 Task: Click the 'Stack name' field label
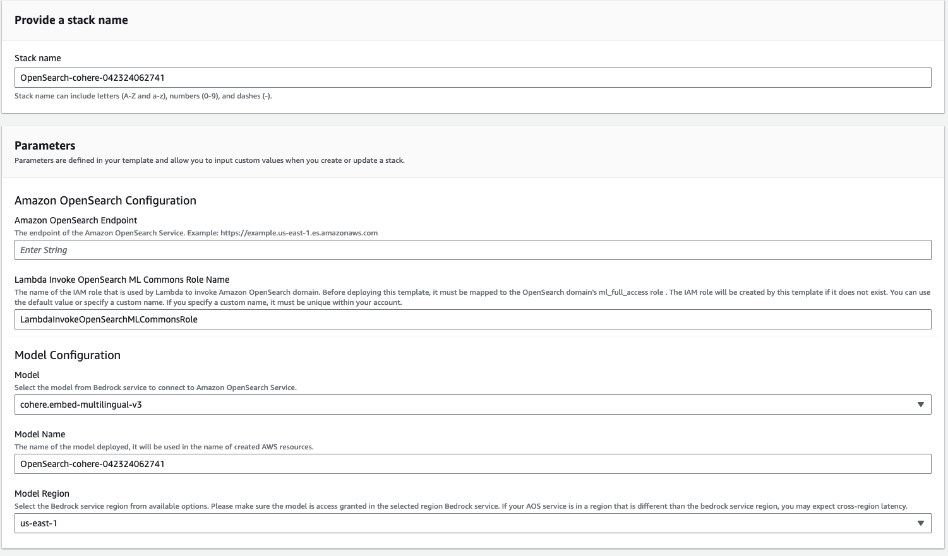[38, 58]
